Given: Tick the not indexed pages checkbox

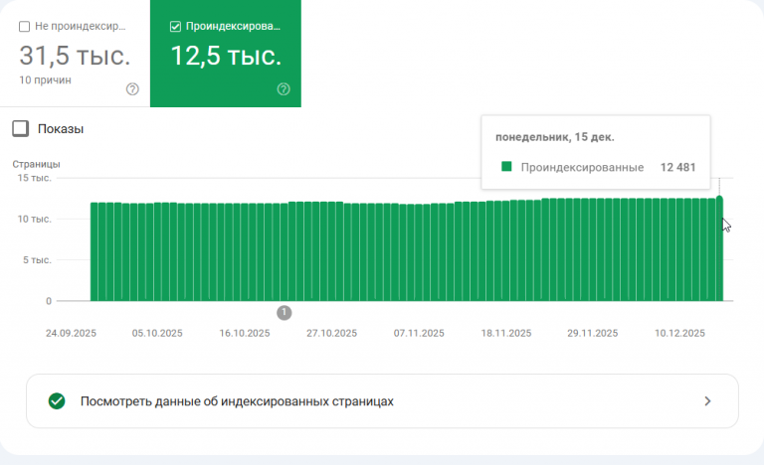Looking at the screenshot, I should 24,26.
